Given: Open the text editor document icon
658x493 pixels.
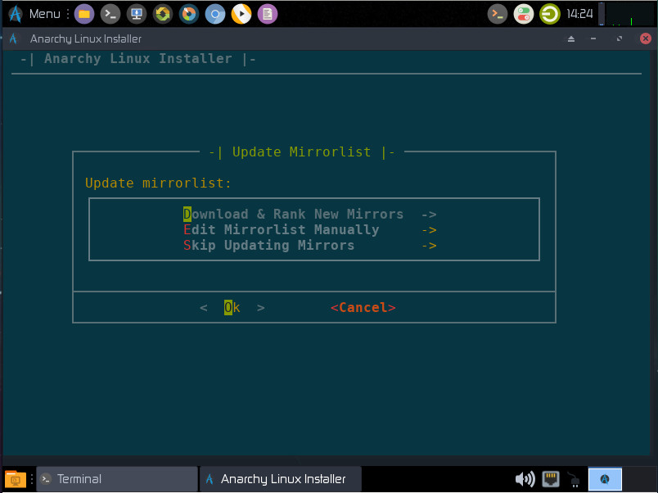Looking at the screenshot, I should click(x=268, y=14).
